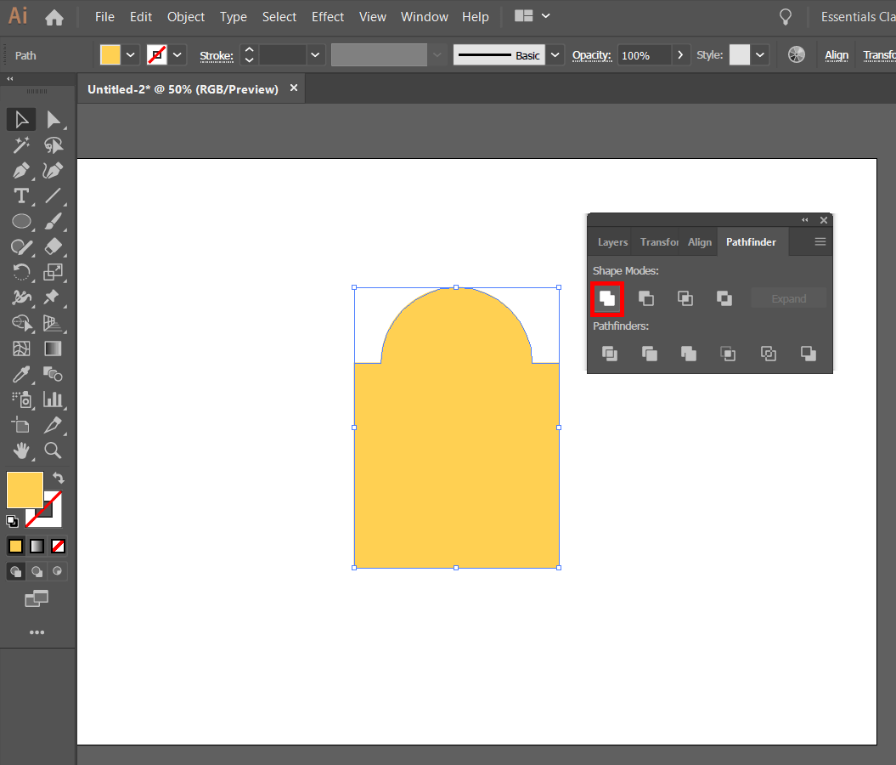Open the Basic brush definition dropdown
This screenshot has height=765, width=896.
555,54
